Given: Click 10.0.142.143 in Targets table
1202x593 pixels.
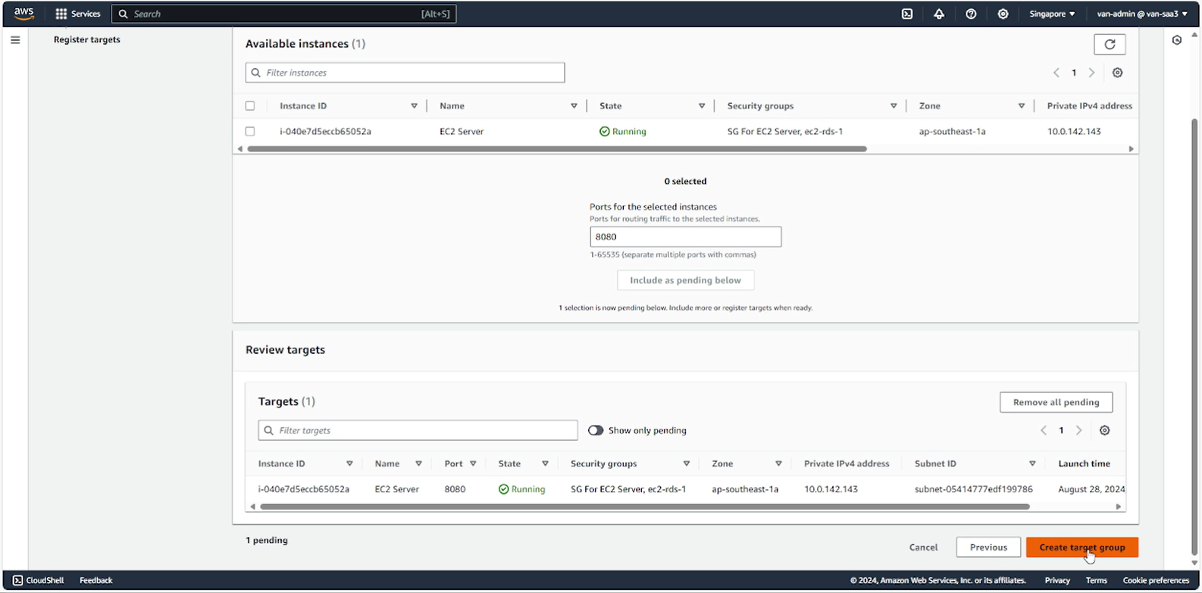Looking at the screenshot, I should coord(831,489).
